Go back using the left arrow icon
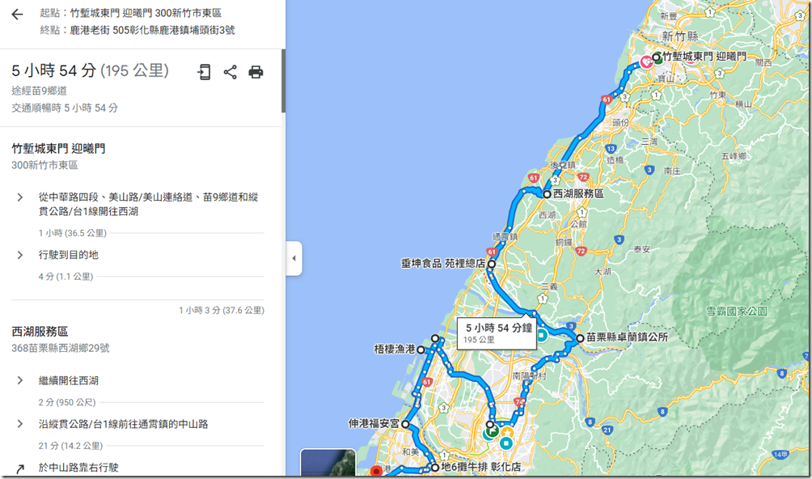The height and width of the screenshot is (479, 812). coord(17,14)
